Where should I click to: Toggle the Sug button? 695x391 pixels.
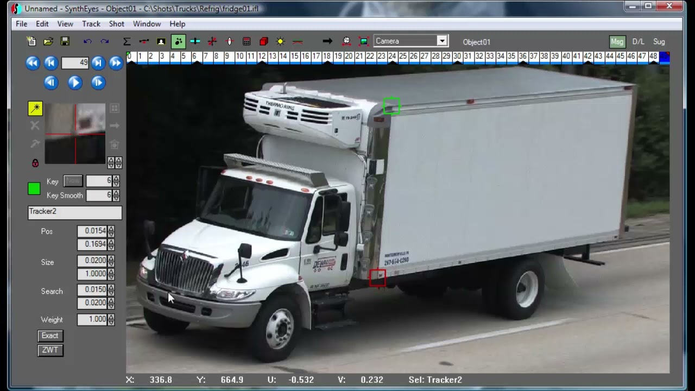point(659,42)
